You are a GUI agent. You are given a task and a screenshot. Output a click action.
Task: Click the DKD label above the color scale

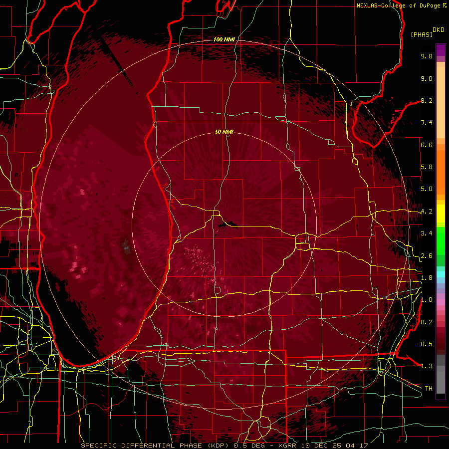pos(439,30)
